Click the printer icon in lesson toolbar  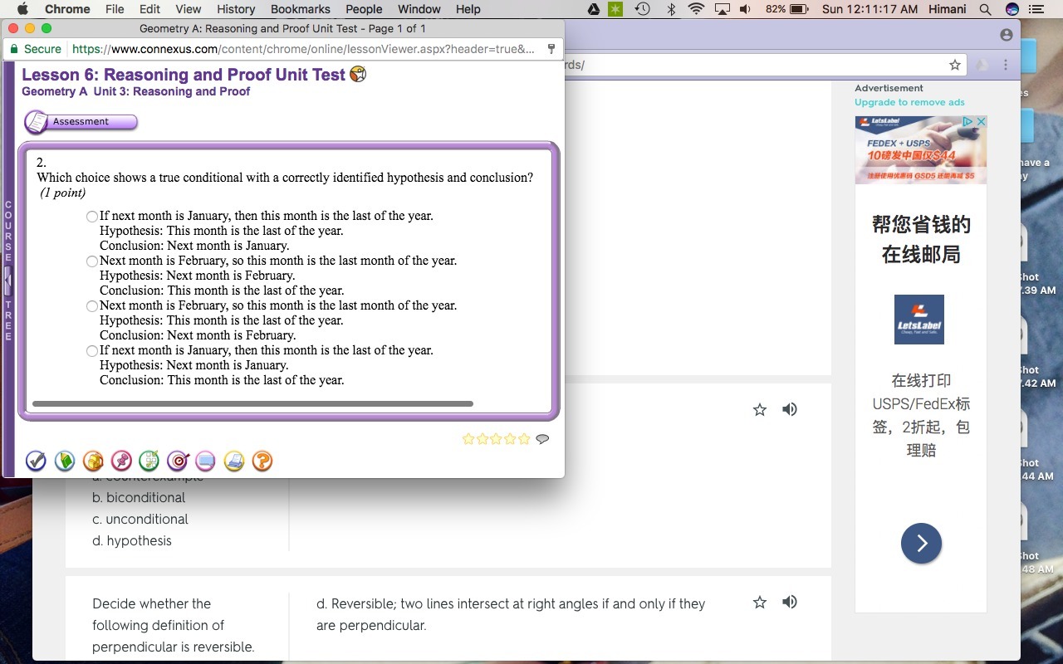coord(234,461)
